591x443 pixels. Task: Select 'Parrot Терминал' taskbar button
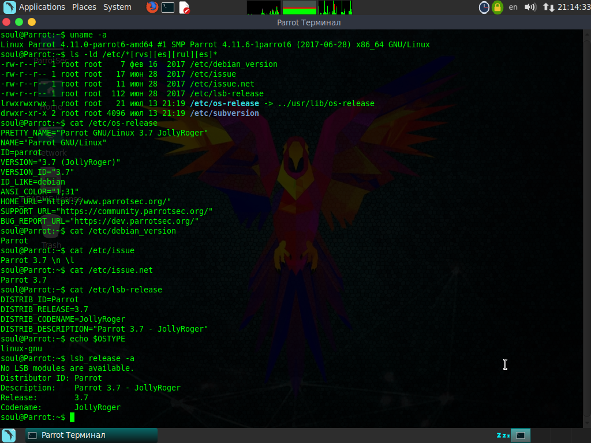pos(91,436)
